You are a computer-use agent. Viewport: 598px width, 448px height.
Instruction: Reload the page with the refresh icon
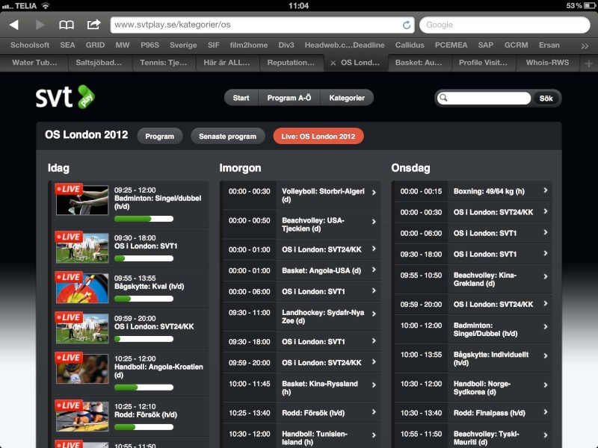click(407, 25)
